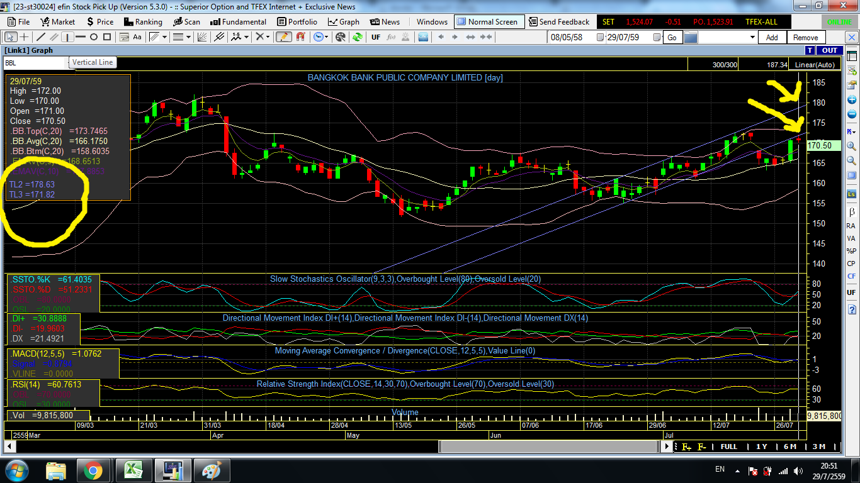The height and width of the screenshot is (483, 860).
Task: Select the arrow pointer tool
Action: 11,37
